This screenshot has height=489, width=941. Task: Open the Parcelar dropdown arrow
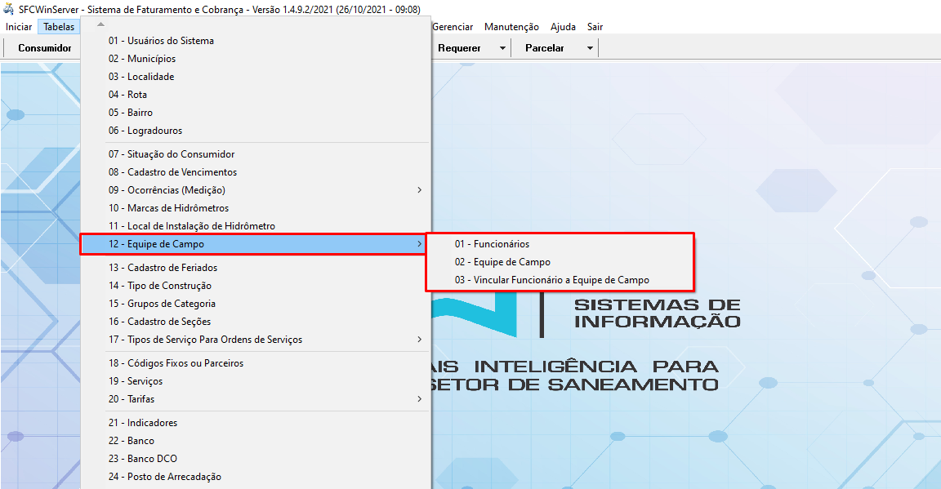[589, 47]
